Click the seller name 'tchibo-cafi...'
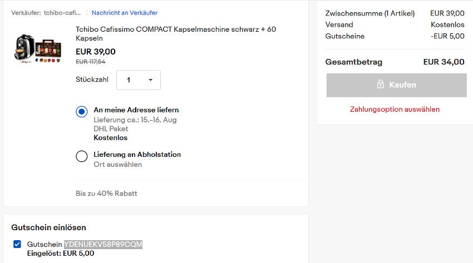 point(62,13)
